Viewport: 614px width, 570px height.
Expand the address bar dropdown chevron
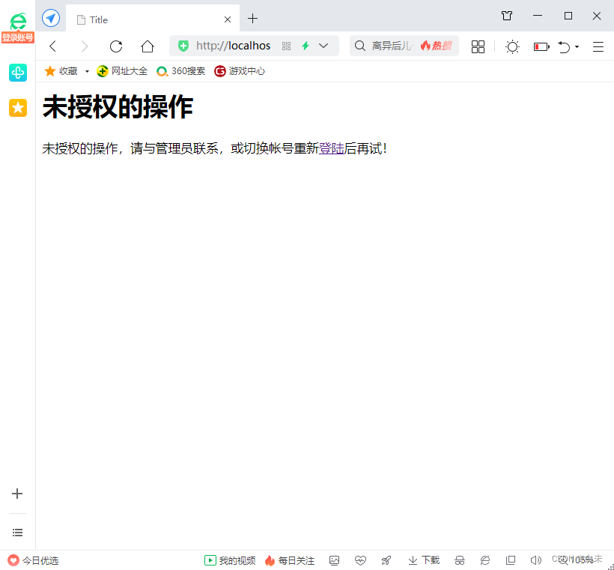[323, 46]
